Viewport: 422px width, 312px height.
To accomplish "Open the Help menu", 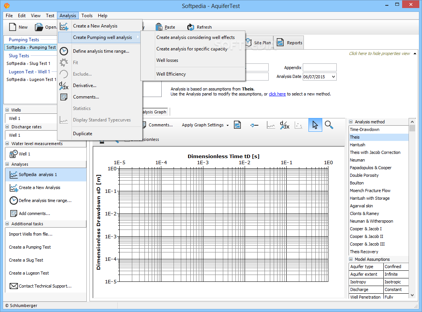I will point(102,16).
